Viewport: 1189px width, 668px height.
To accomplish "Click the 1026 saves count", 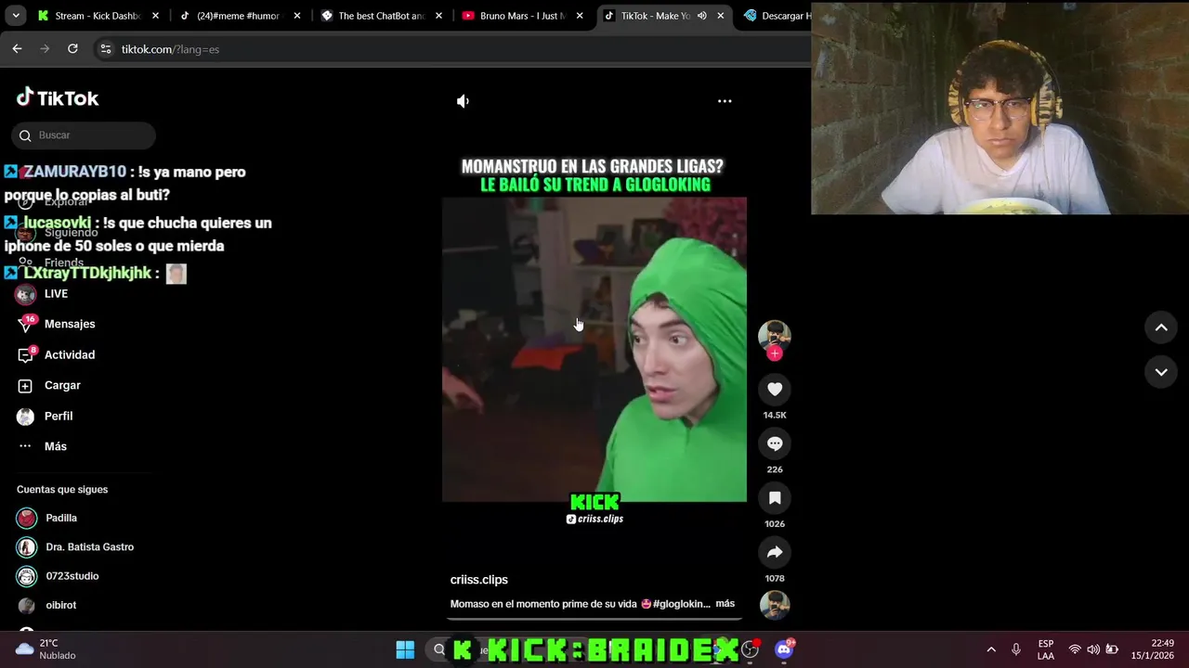I will [775, 524].
